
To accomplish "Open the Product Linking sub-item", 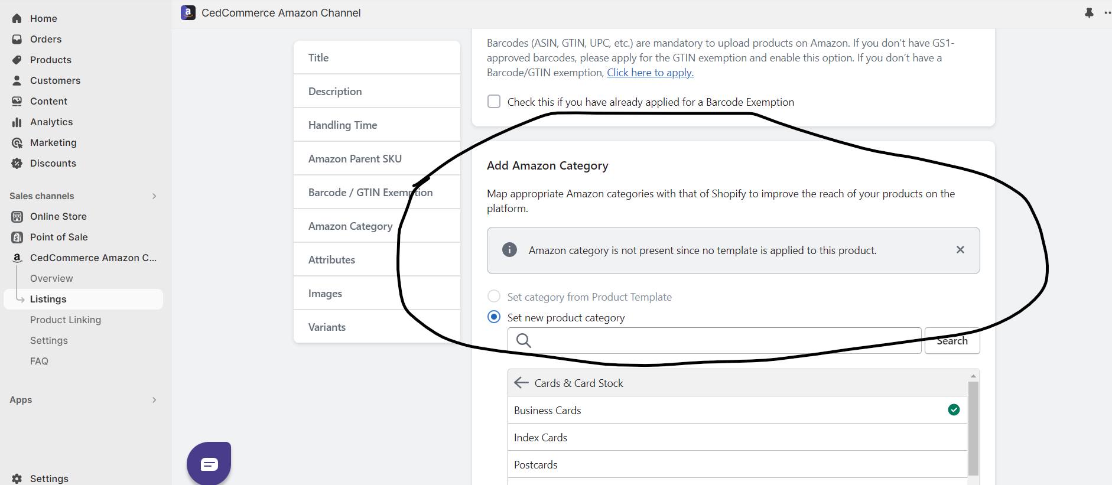I will [66, 320].
